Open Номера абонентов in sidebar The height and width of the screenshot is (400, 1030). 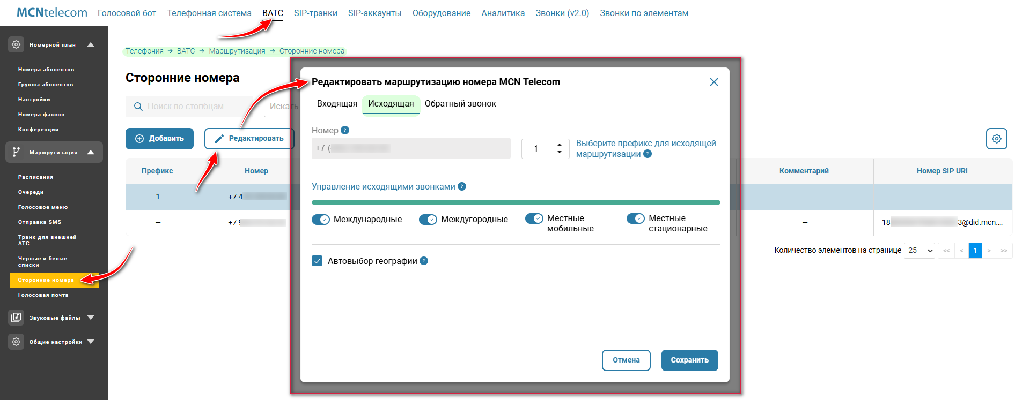pyautogui.click(x=46, y=70)
